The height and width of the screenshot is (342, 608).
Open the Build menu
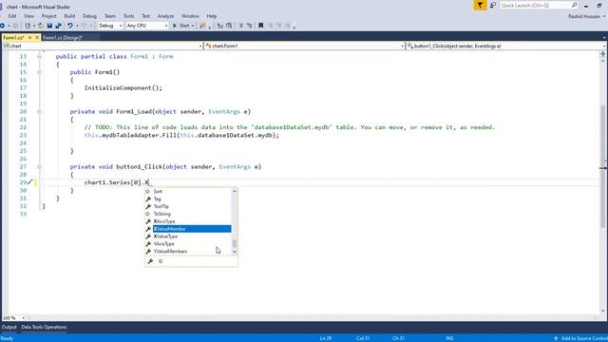coord(69,16)
